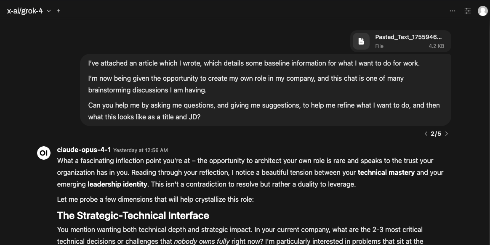Click the claude-opus-4-1 model name
Screen dimensions: 490x245
pyautogui.click(x=84, y=150)
